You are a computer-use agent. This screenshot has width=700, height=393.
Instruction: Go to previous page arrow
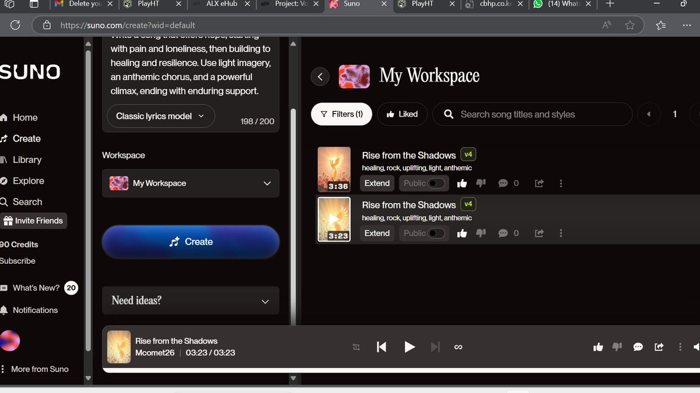click(649, 114)
